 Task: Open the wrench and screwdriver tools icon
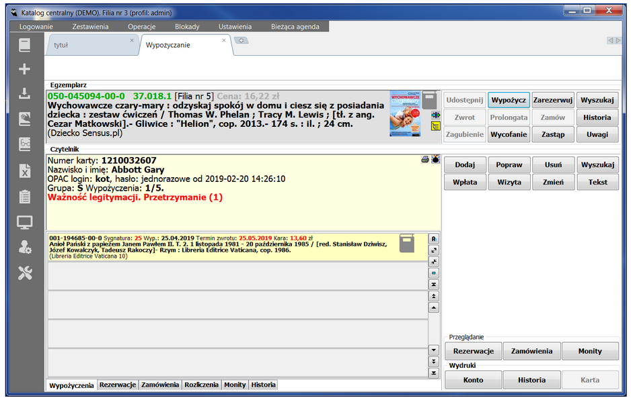25,272
